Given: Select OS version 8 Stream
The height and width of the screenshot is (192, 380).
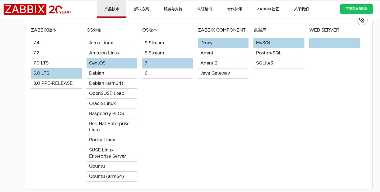Looking at the screenshot, I should pos(167,53).
